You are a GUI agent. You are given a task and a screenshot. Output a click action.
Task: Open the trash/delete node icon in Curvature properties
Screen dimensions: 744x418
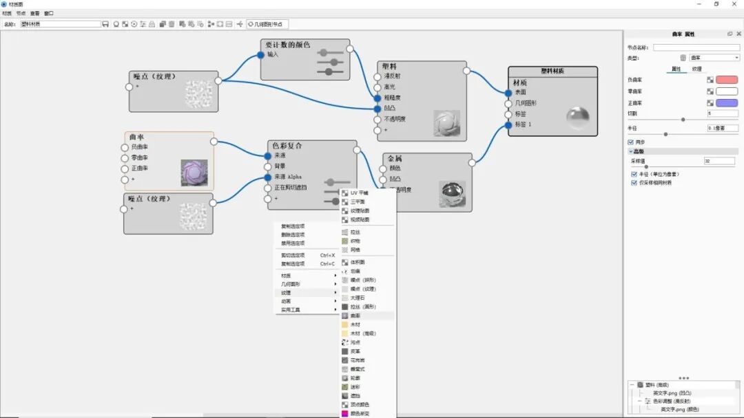[683, 57]
